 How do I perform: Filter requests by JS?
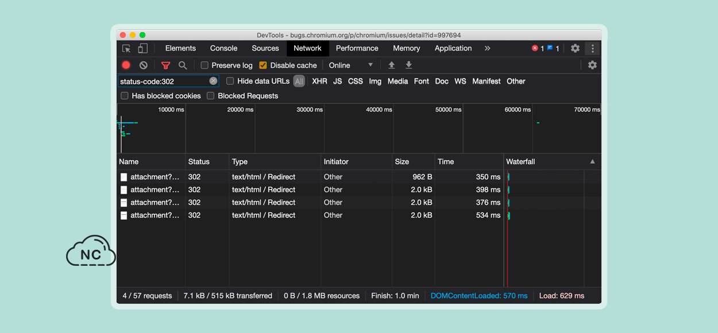tap(338, 82)
